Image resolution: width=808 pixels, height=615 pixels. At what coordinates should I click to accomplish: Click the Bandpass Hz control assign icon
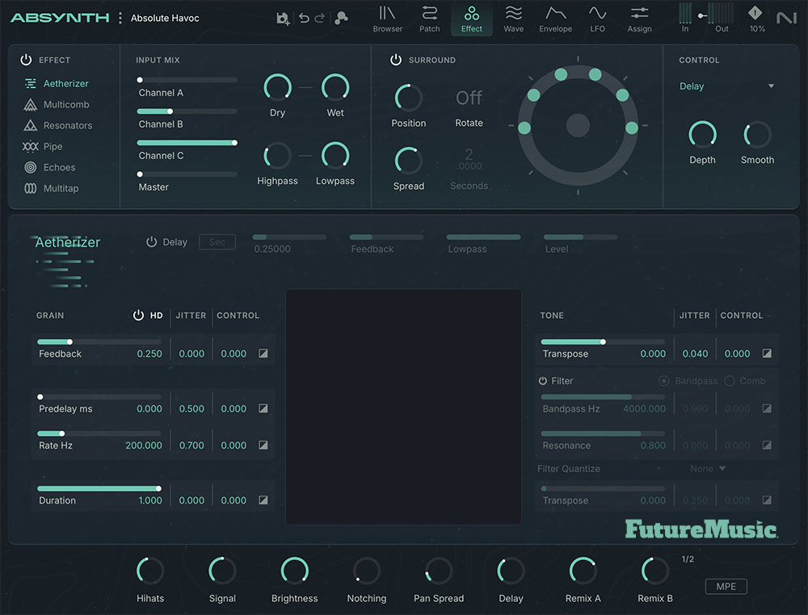[767, 408]
